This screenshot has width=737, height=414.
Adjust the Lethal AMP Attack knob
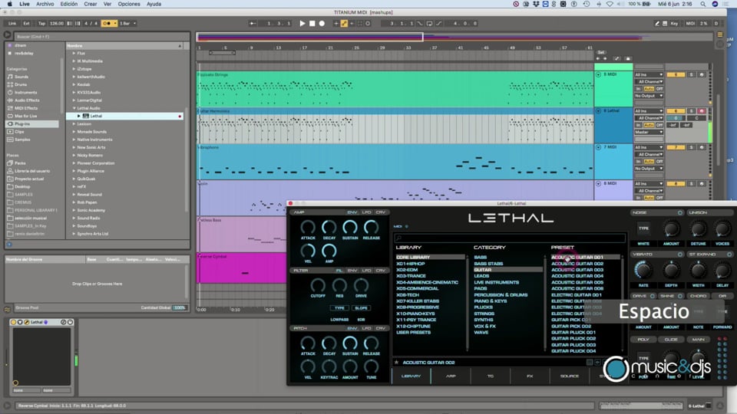coord(308,227)
